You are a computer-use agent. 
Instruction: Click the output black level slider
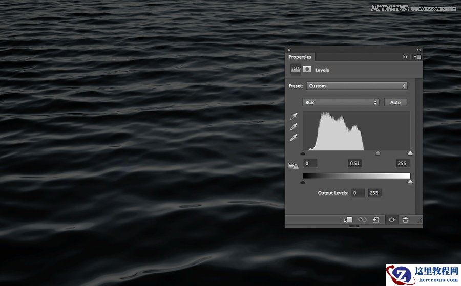[303, 182]
